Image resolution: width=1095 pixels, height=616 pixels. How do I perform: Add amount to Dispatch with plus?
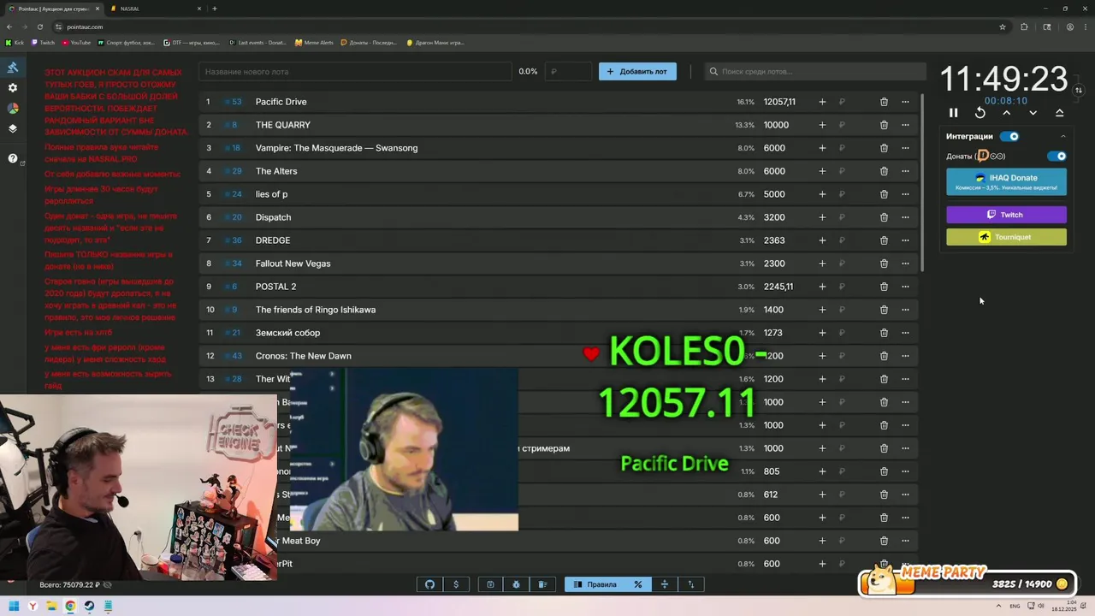click(822, 217)
